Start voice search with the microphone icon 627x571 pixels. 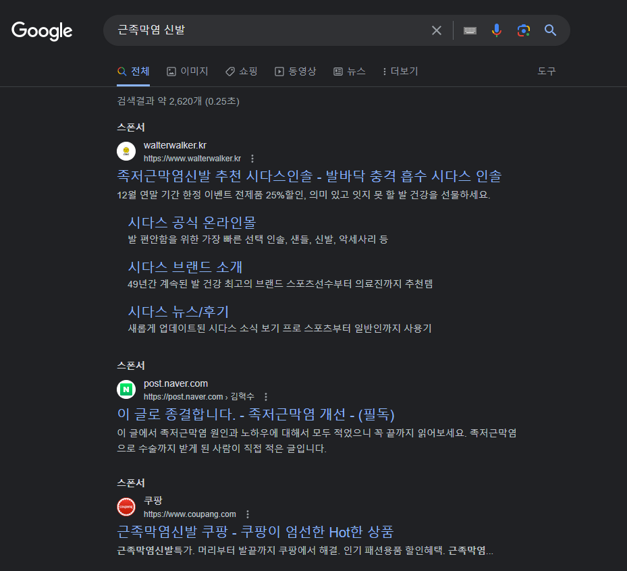pyautogui.click(x=497, y=30)
